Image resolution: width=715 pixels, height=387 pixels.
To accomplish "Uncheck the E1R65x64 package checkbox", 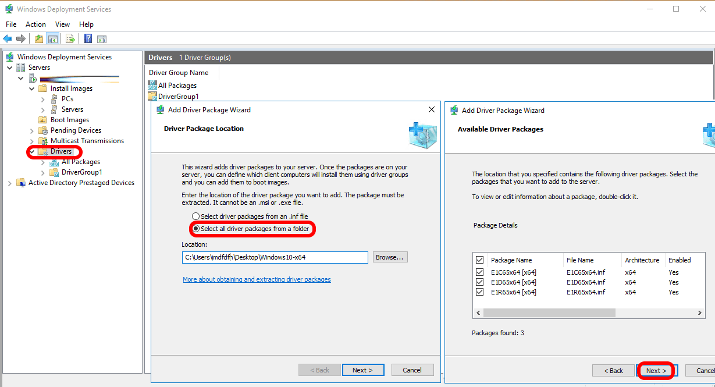I will (479, 292).
